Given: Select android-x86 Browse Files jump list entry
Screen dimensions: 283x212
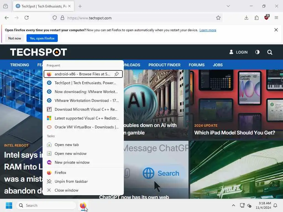Looking at the screenshot, I should 83,74.
